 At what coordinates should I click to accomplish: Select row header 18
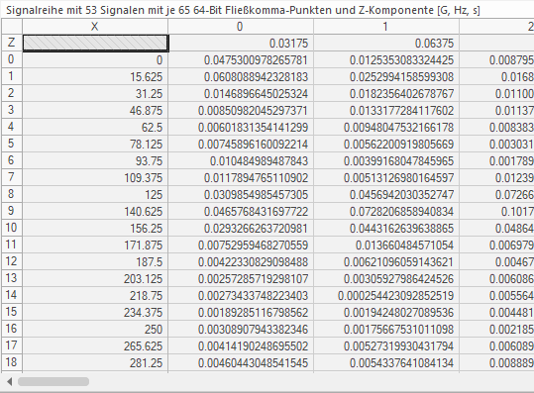[x=11, y=362]
